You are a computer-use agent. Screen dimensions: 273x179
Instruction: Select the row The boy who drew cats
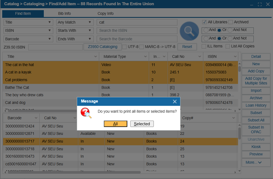coord(120,95)
